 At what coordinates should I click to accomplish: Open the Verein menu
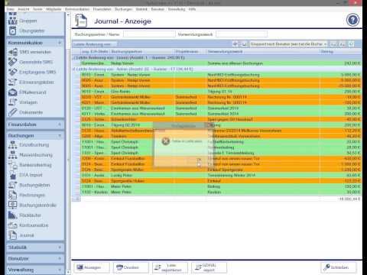click(x=37, y=9)
